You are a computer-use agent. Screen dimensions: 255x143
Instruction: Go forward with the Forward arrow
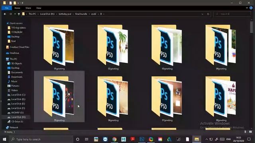point(11,14)
